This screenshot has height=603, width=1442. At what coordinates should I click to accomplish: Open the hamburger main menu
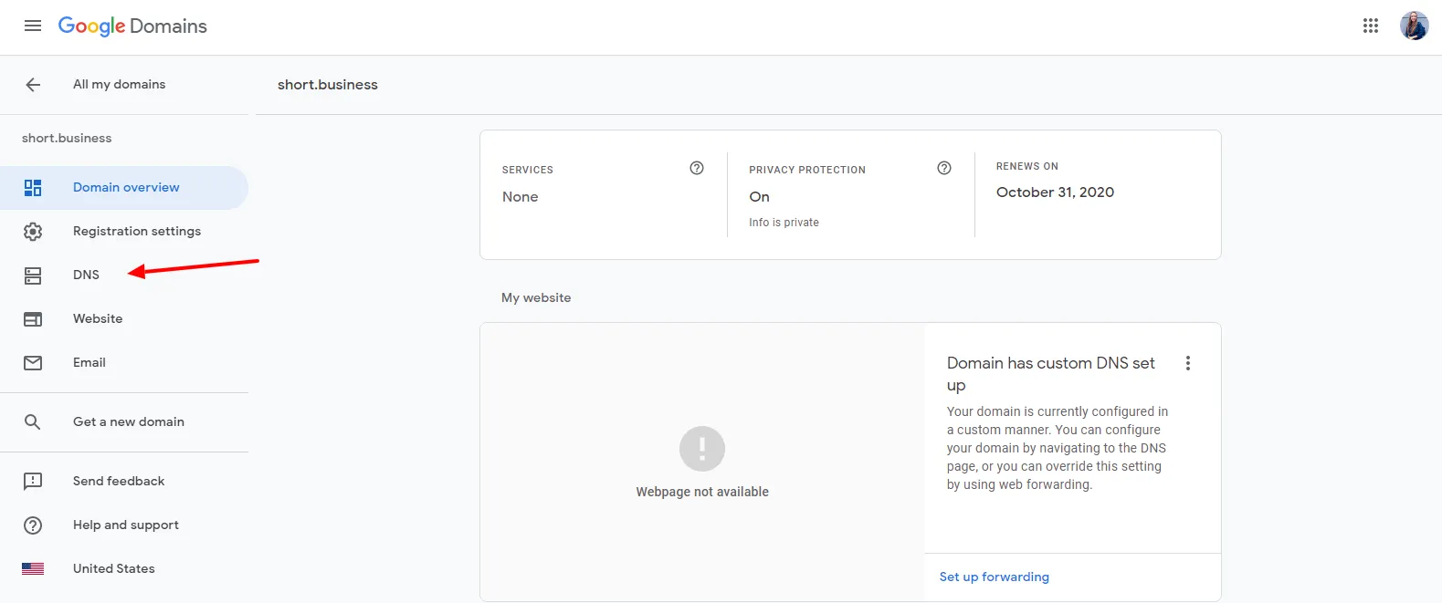click(x=33, y=26)
